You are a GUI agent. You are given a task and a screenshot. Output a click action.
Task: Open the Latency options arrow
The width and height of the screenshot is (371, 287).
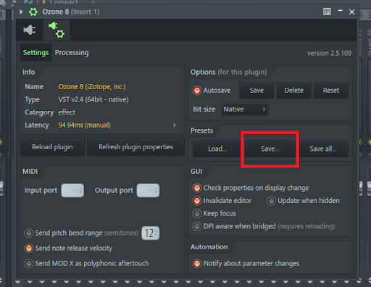coord(175,125)
